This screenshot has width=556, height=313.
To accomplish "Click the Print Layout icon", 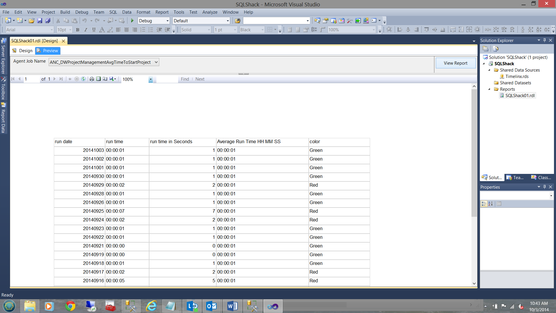I will tap(98, 79).
